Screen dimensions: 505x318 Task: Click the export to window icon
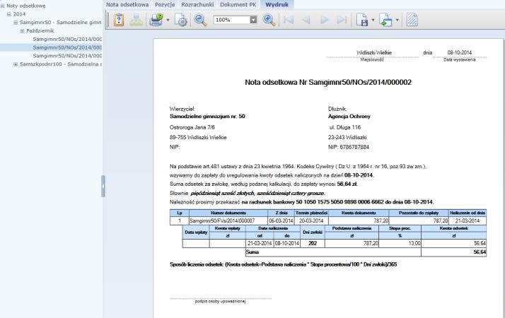click(386, 20)
